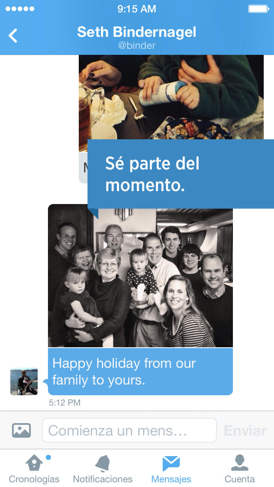This screenshot has width=274, height=487.
Task: Open Notificaciones bell tab
Action: 103,469
